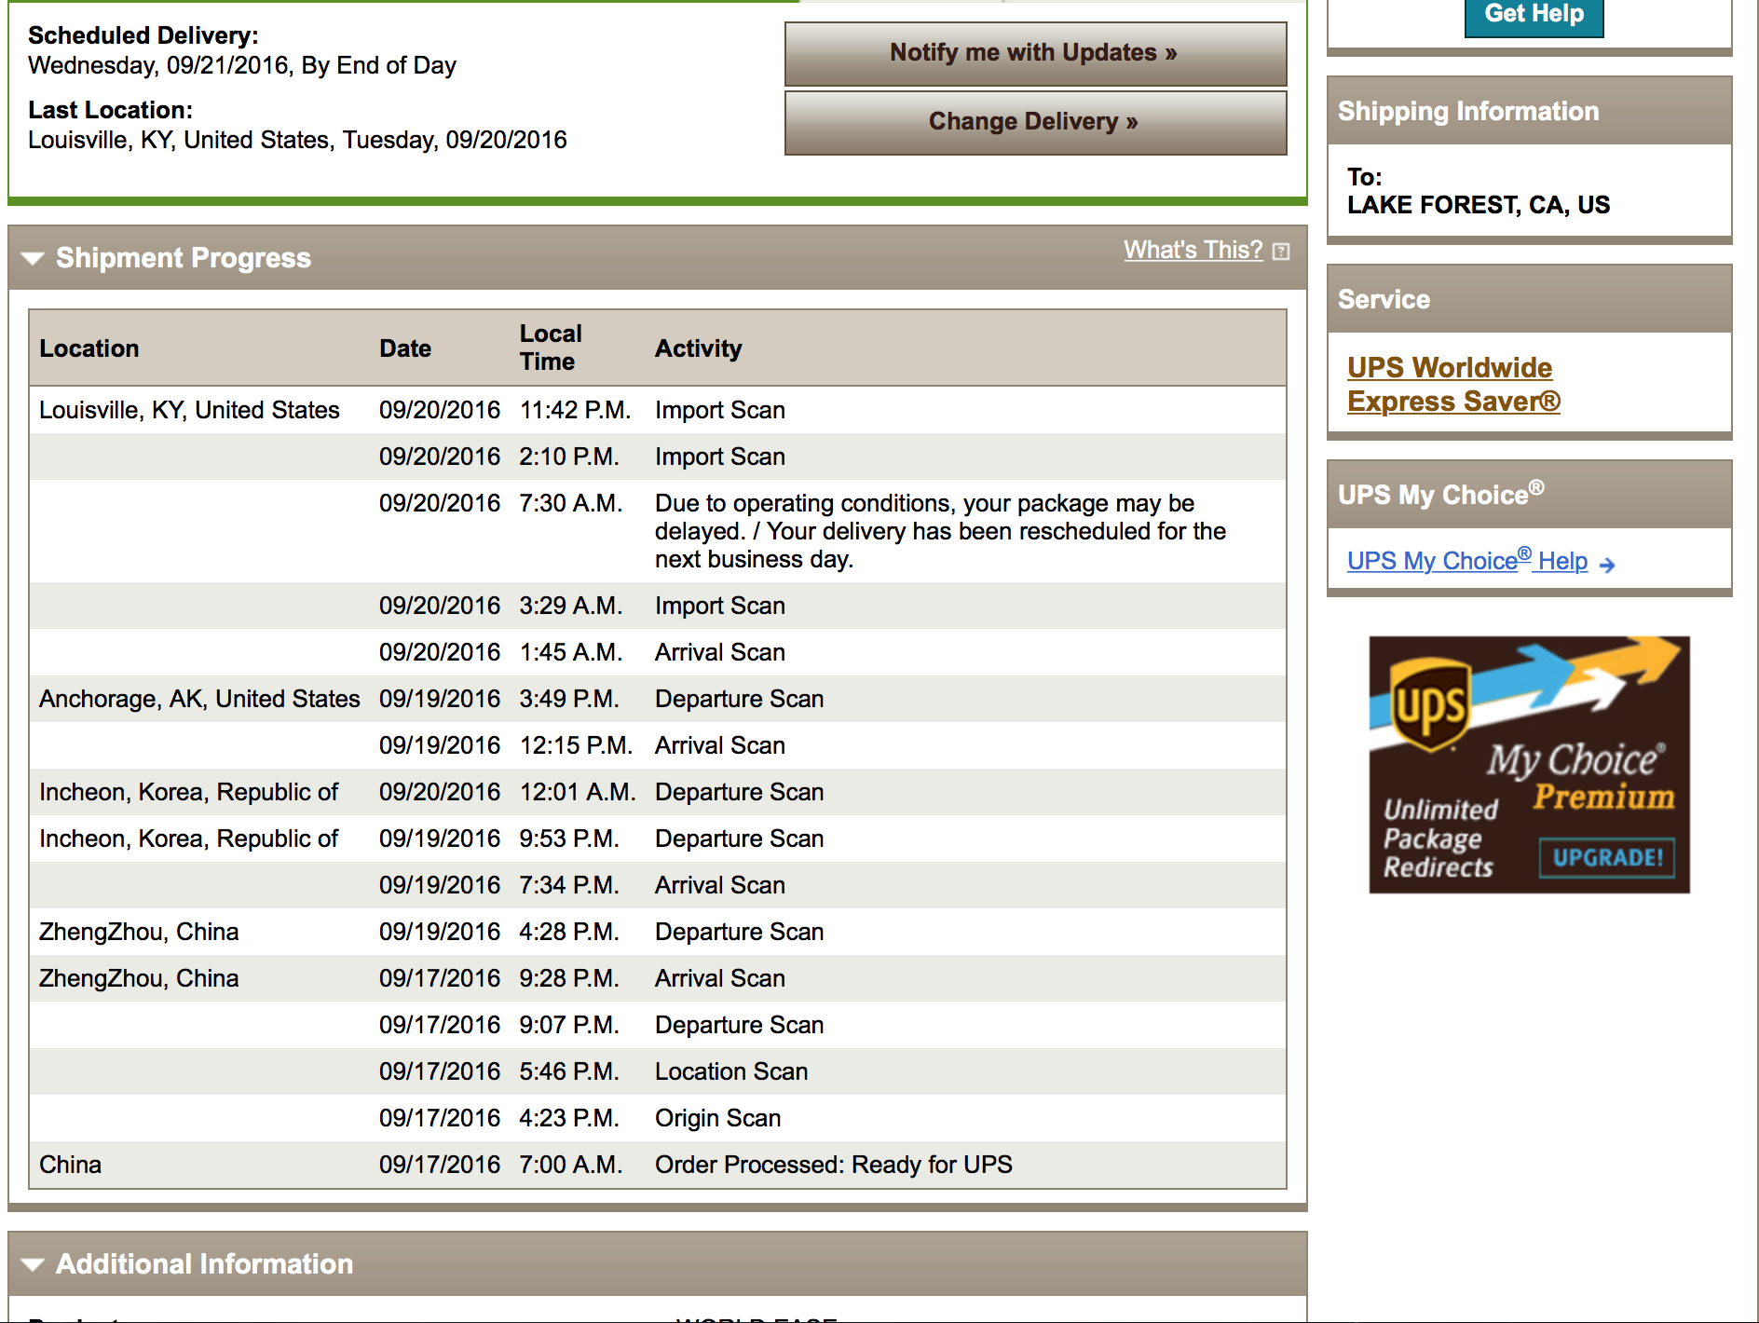The width and height of the screenshot is (1759, 1323).
Task: Click the Get Help button
Action: [x=1534, y=15]
